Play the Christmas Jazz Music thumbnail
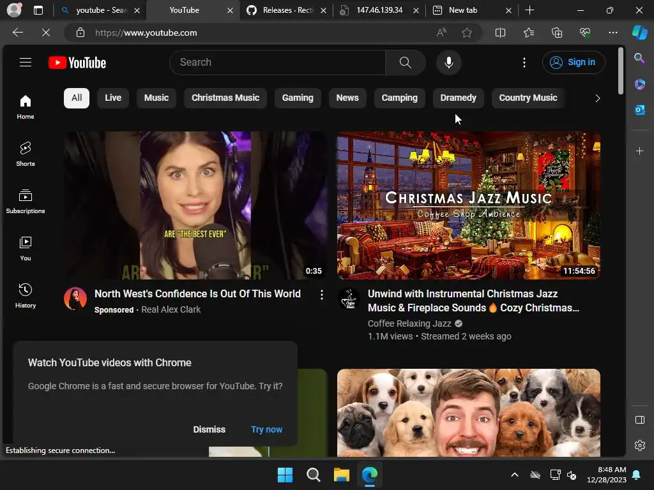654x490 pixels. [468, 205]
